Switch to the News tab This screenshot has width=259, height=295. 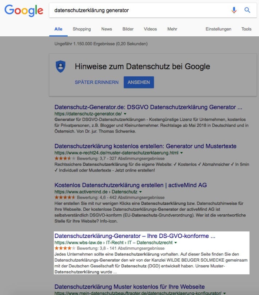(107, 29)
